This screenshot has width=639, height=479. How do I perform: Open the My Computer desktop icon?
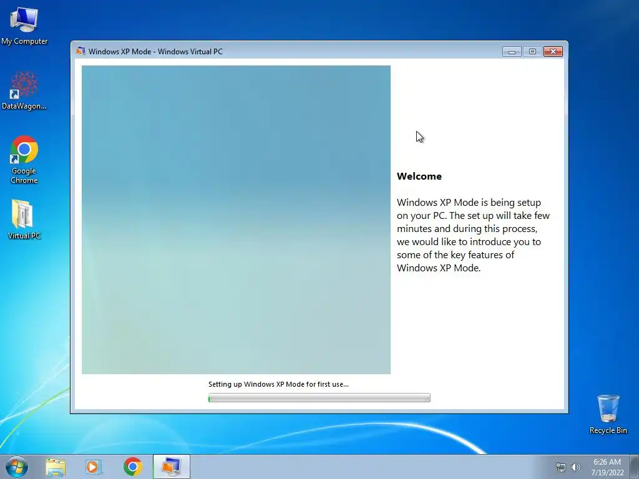pos(24,26)
